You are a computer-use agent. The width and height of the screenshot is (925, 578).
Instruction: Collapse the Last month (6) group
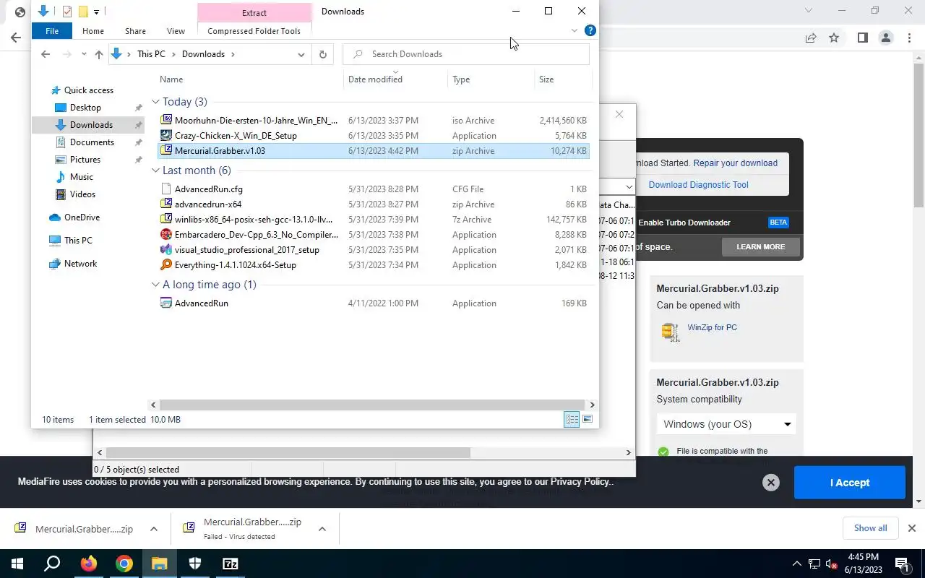(155, 171)
